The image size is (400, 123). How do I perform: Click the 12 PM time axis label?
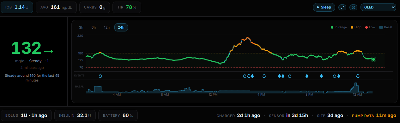[x=213, y=94]
